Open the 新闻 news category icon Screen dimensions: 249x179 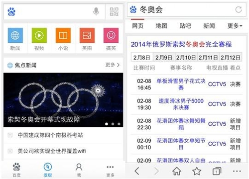15,35
